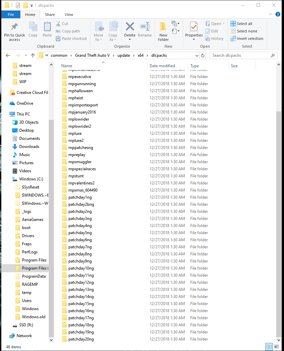Switch to the Share tab
This screenshot has height=351, width=284.
click(50, 15)
